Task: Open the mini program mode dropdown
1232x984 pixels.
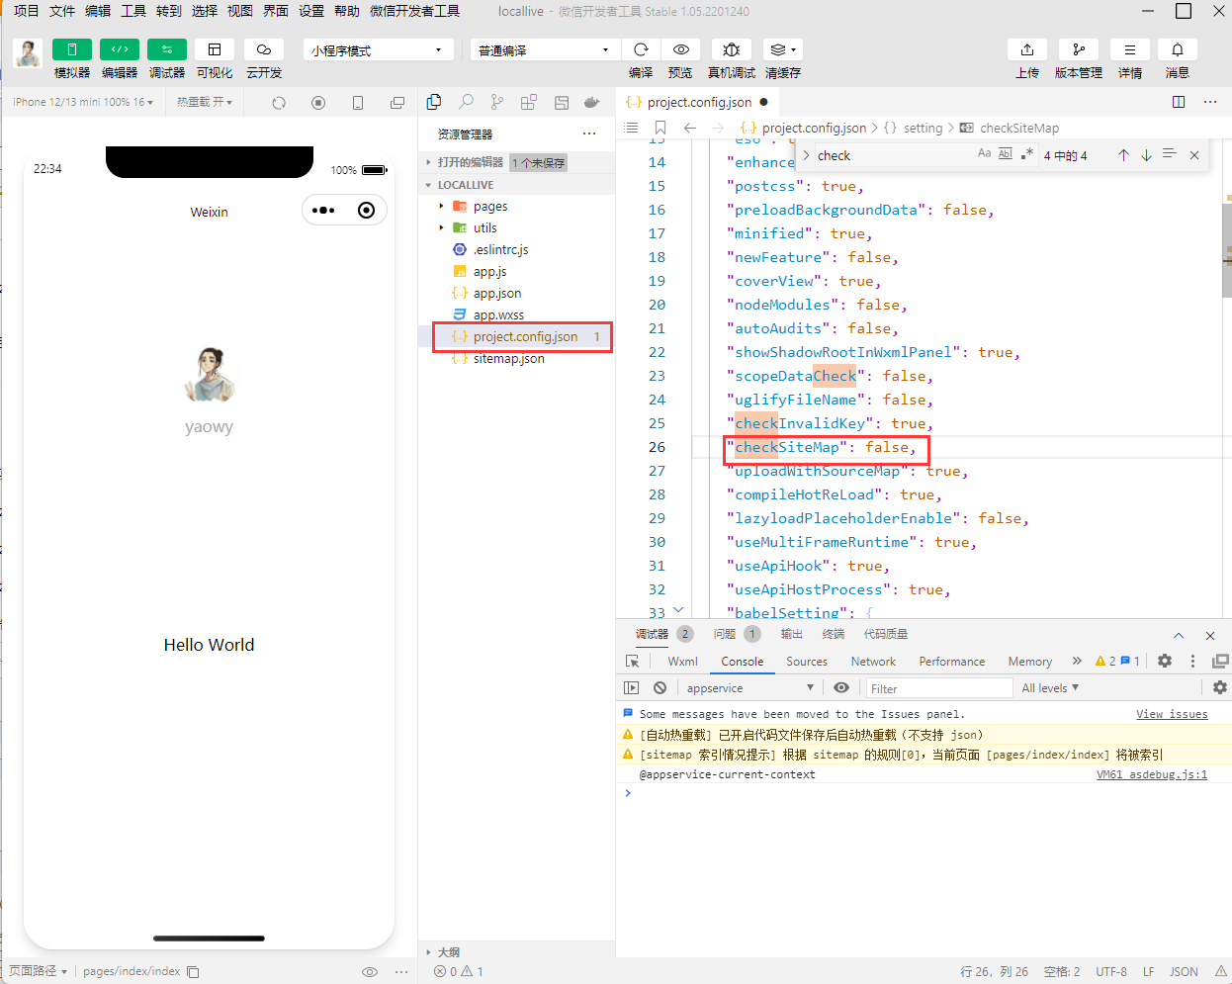Action: pos(379,49)
